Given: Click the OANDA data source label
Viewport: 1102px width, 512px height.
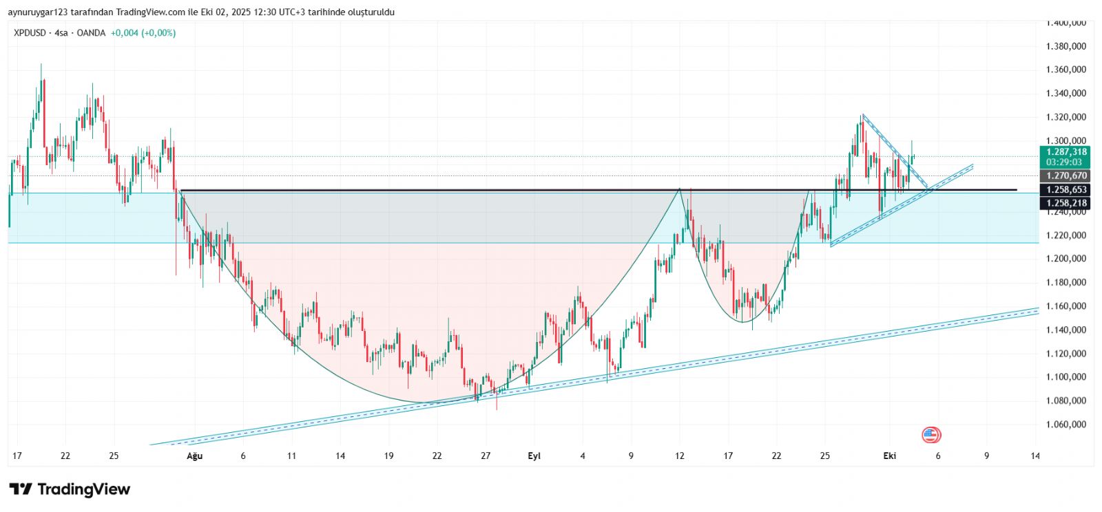Looking at the screenshot, I should (x=91, y=33).
